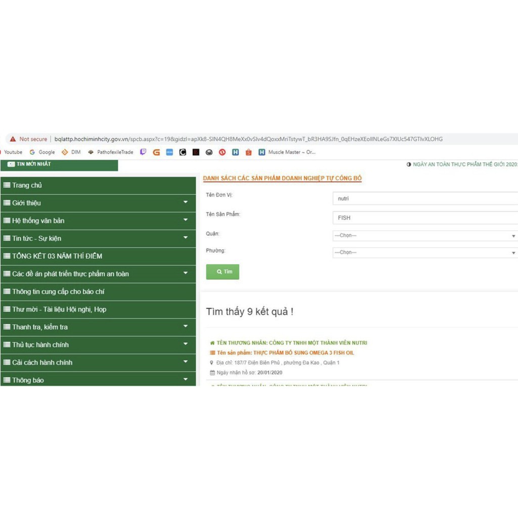This screenshot has height=518, width=518.
Task: Open the Google bookmark
Action: click(42, 152)
